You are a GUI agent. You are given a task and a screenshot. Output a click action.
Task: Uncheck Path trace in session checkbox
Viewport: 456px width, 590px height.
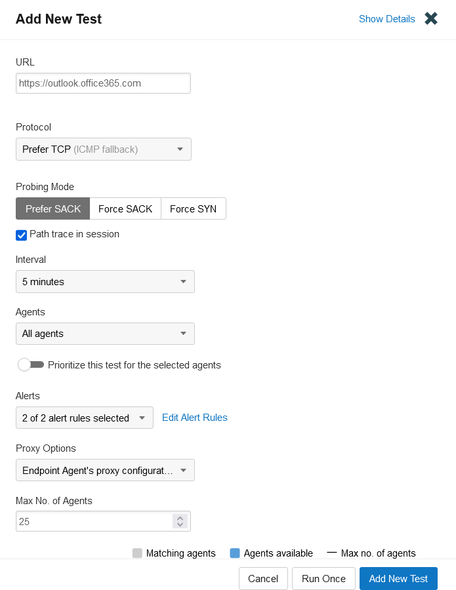point(22,235)
